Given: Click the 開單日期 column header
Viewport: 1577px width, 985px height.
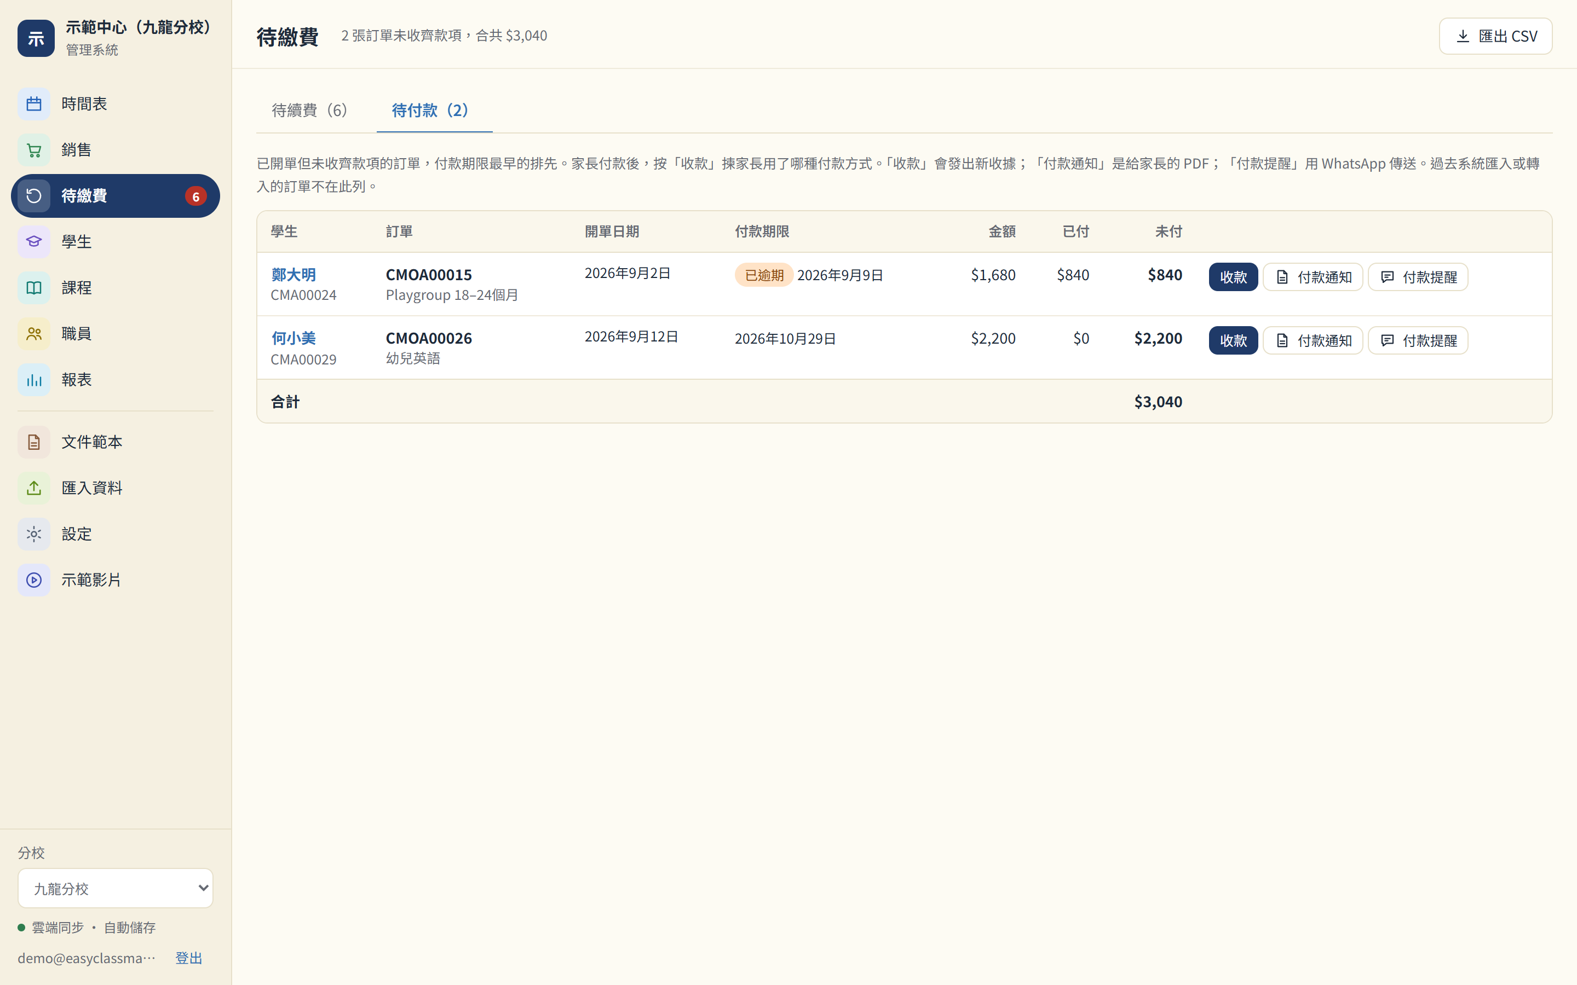Looking at the screenshot, I should pos(612,231).
